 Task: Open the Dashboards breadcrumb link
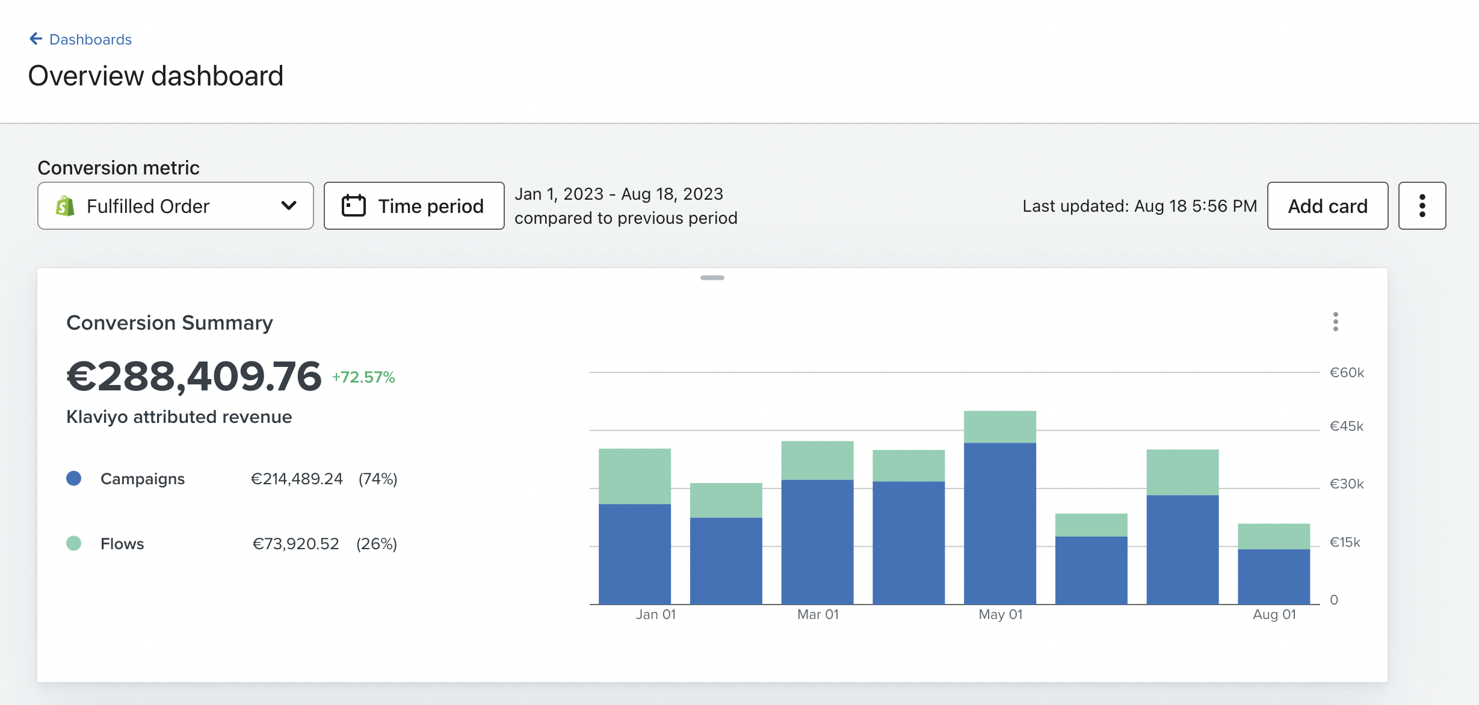90,40
